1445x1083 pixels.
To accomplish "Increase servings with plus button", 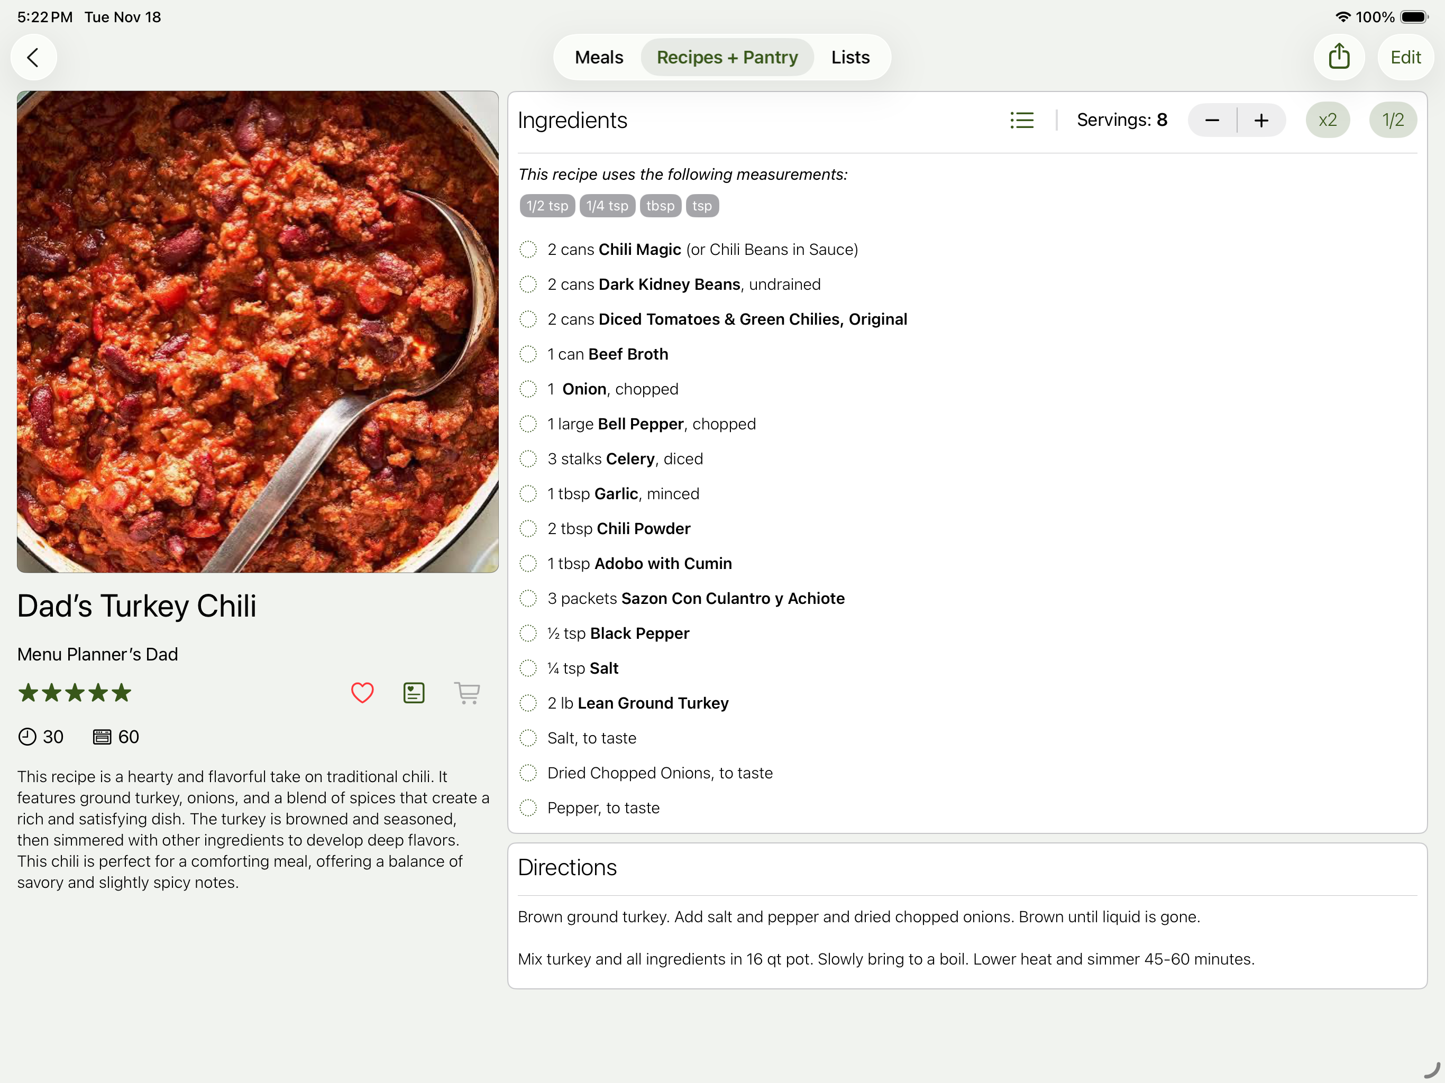I will 1261,120.
